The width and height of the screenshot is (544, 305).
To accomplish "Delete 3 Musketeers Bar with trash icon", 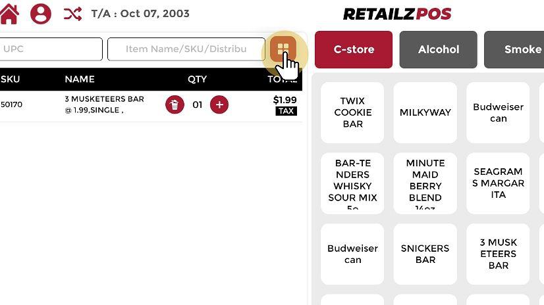I will click(175, 105).
